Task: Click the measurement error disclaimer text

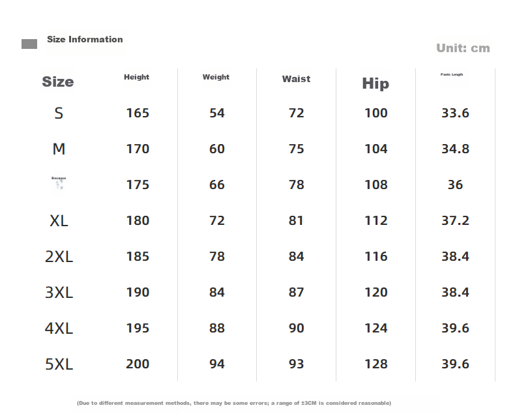Action: point(234,403)
